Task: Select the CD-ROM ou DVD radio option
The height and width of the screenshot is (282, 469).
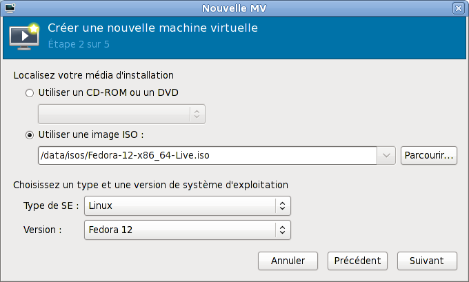Action: coord(29,92)
